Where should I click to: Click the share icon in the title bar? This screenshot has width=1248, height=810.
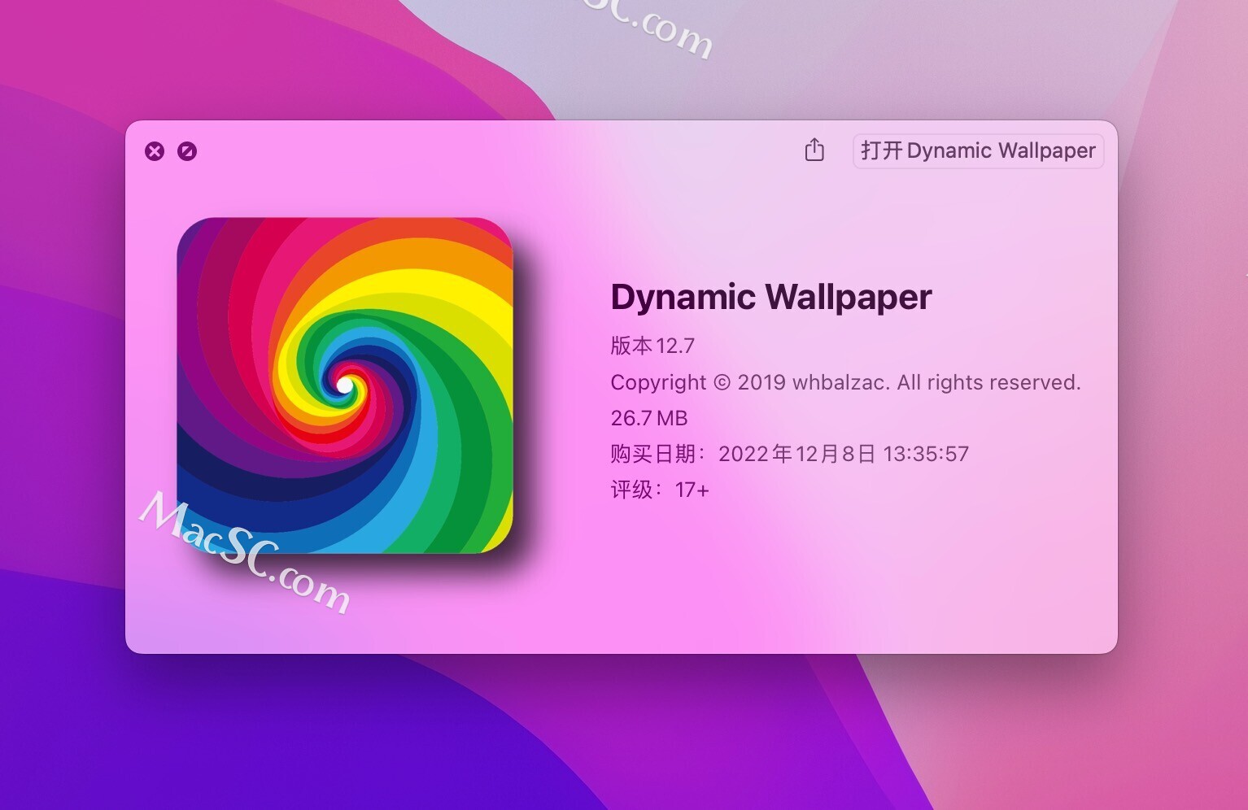[814, 150]
